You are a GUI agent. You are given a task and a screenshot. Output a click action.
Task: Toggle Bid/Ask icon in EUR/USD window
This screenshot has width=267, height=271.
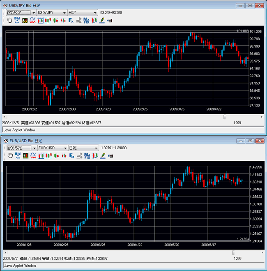tap(18, 155)
